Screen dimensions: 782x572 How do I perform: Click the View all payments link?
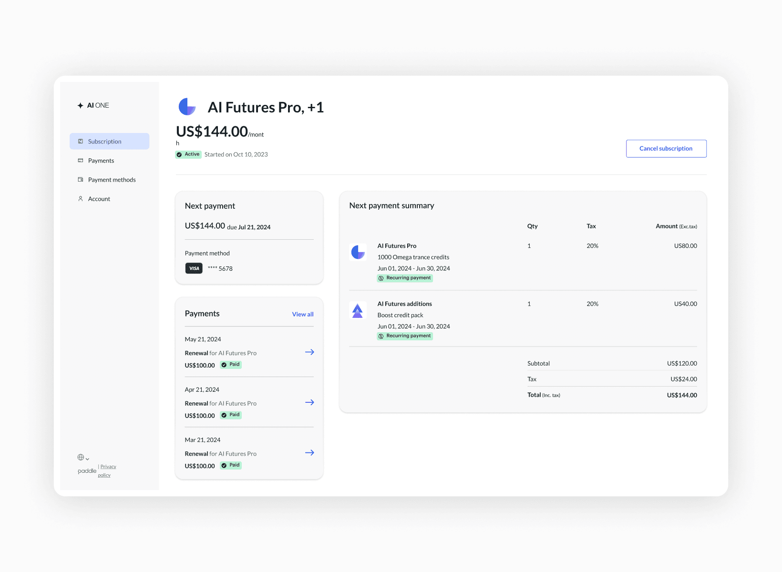tap(303, 314)
